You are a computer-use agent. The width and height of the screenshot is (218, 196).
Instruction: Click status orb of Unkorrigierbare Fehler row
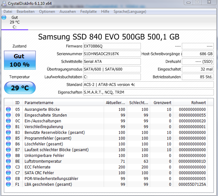[x=8, y=155]
